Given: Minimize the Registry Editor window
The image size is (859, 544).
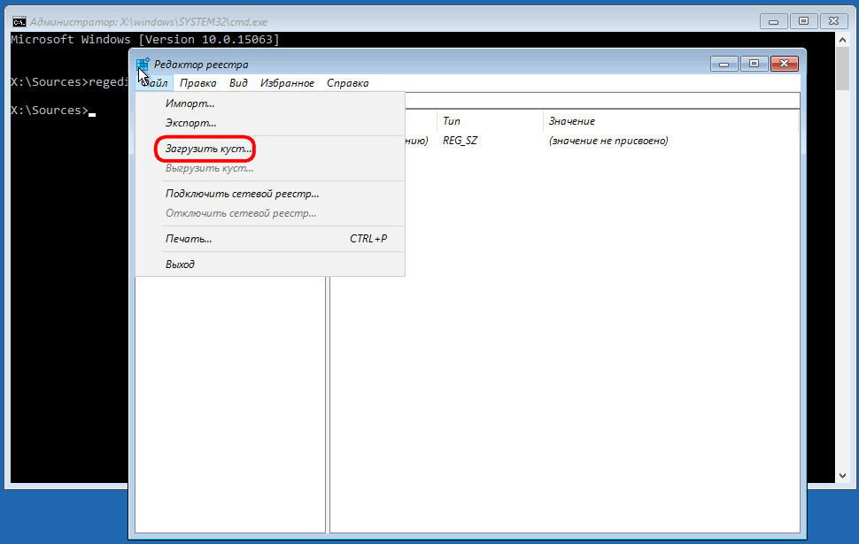Looking at the screenshot, I should [724, 64].
